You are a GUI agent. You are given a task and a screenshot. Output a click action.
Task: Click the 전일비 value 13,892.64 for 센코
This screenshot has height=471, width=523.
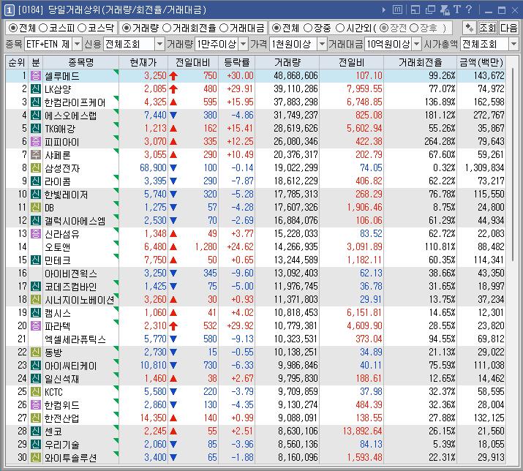tap(362, 431)
